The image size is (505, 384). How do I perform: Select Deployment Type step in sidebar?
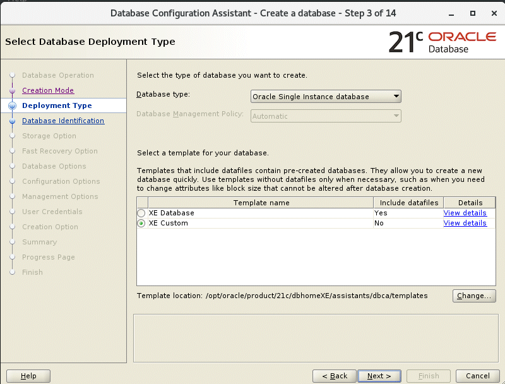point(57,105)
